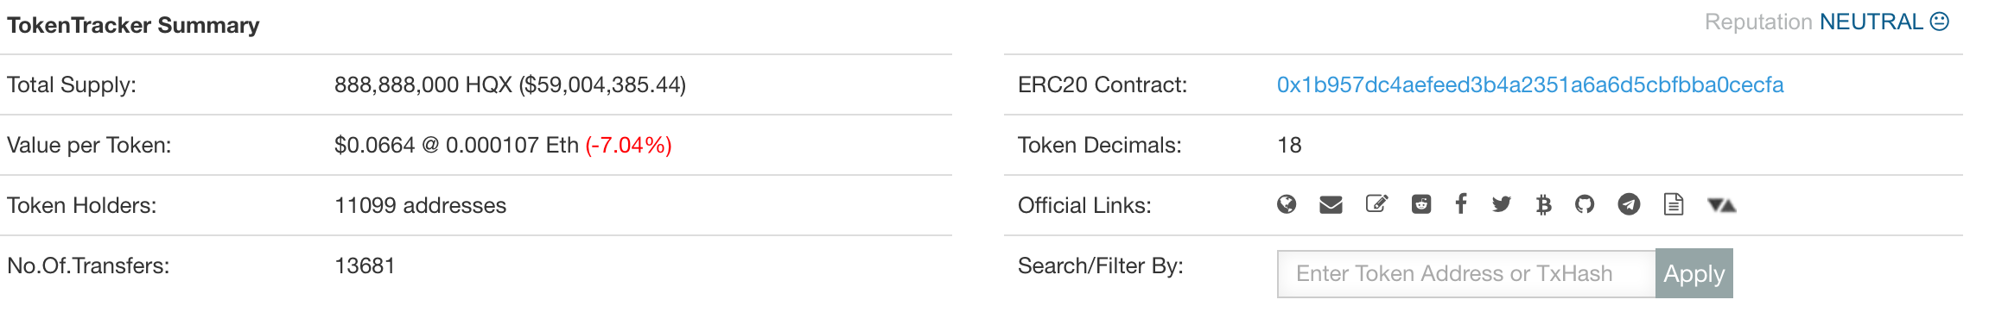The width and height of the screenshot is (1989, 331).
Task: Open the ERC20 contract address link
Action: (x=1530, y=84)
